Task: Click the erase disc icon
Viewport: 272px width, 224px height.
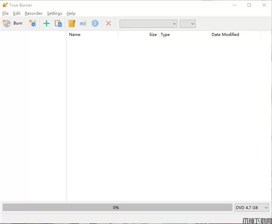Action: (x=33, y=23)
